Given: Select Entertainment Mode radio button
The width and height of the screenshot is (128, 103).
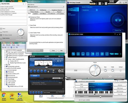Looking at the screenshot, I should coord(29,17).
